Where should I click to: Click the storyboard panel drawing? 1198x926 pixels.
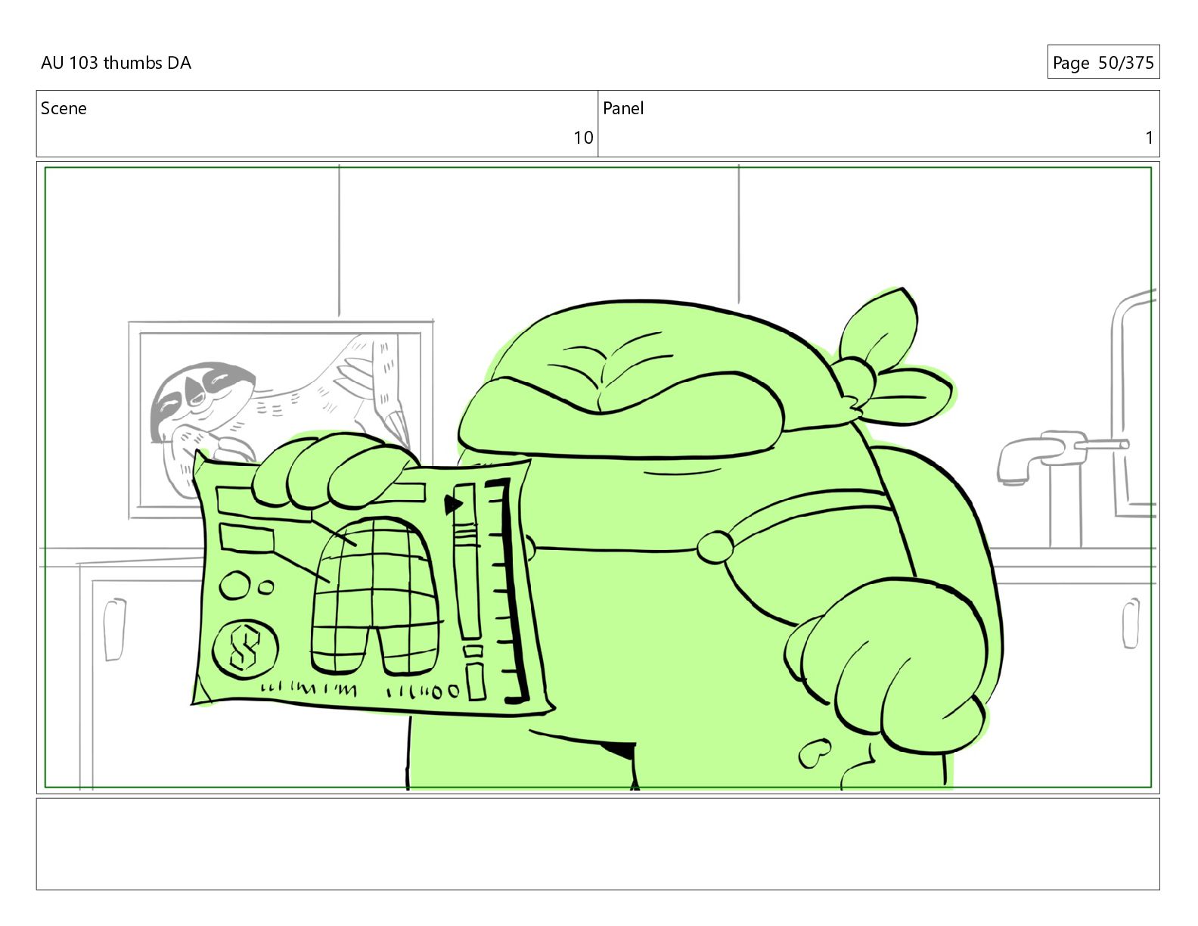[598, 477]
